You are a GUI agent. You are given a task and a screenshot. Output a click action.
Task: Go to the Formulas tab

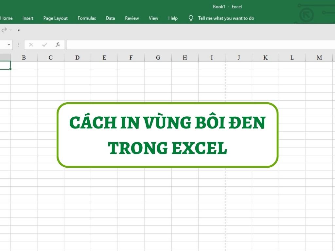[87, 18]
